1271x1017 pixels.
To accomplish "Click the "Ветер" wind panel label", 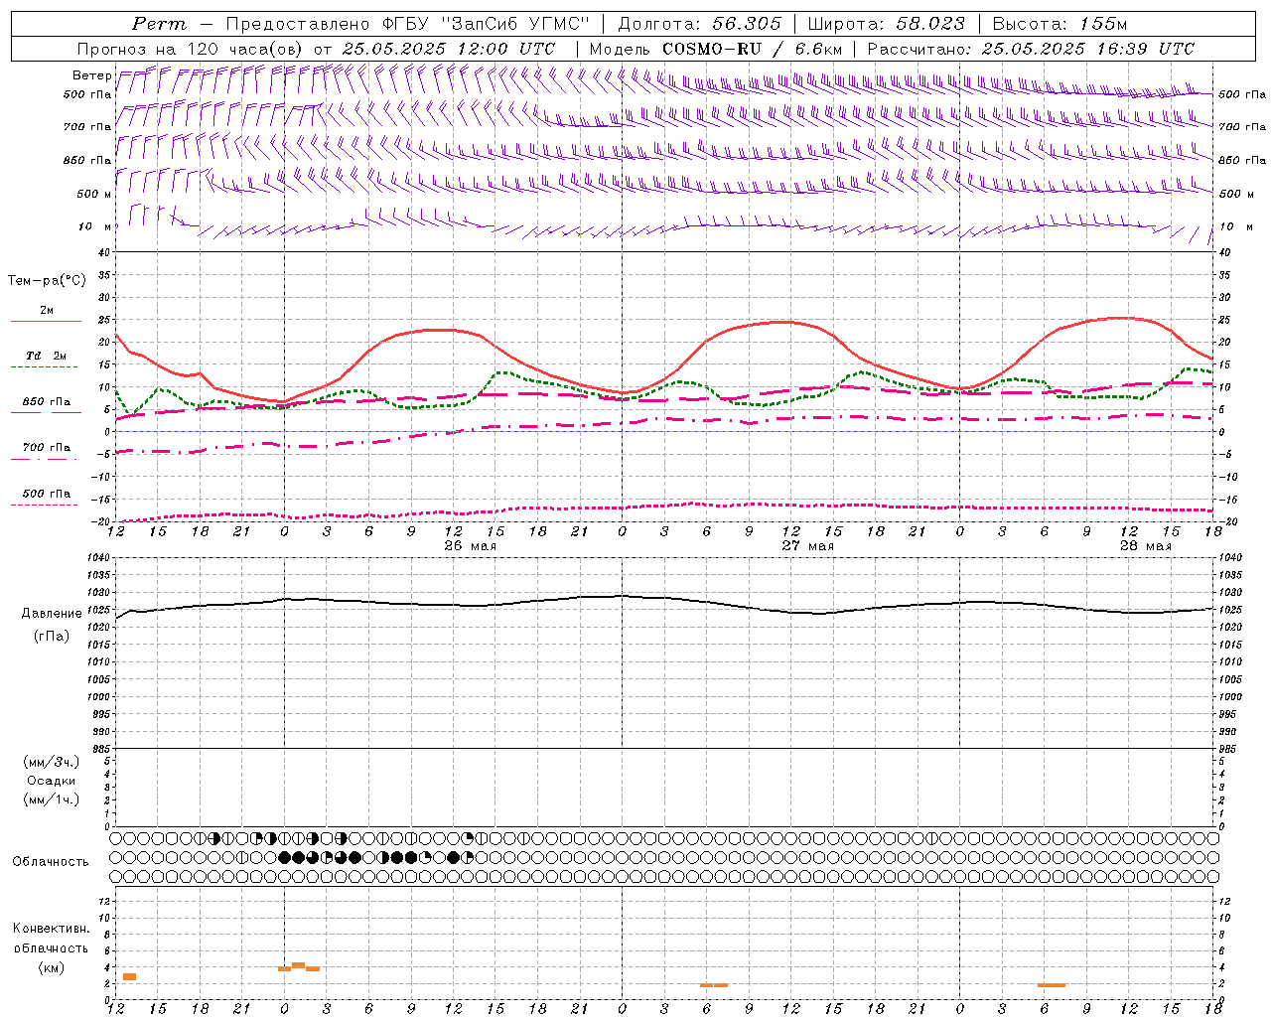I will click(91, 75).
